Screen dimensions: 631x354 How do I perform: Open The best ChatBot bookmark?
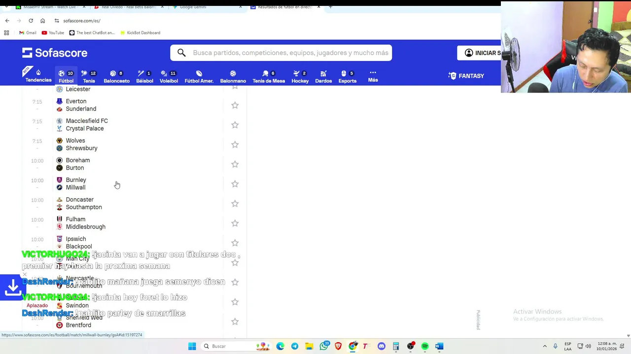(x=92, y=32)
